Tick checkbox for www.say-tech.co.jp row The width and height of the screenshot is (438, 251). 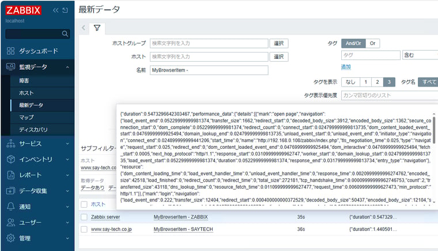[x=84, y=229]
